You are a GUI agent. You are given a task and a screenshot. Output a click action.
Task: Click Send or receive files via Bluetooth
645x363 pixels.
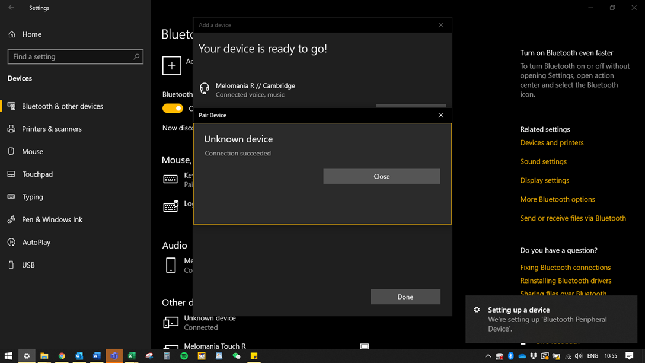click(573, 218)
